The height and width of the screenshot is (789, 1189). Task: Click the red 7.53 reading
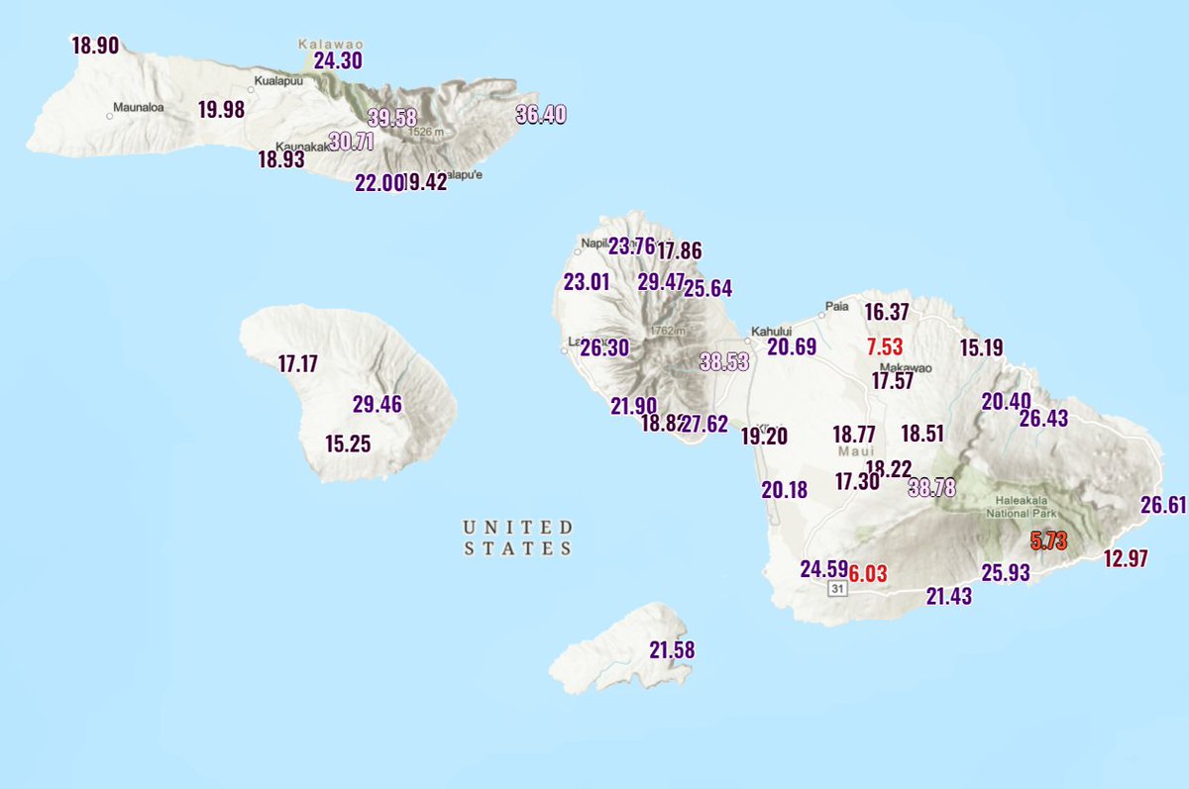pyautogui.click(x=885, y=346)
